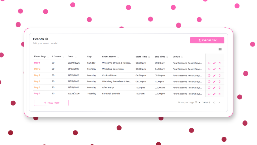This screenshot has height=145, width=257.
Task: Click the 02:00 am end time
Action: [160, 88]
